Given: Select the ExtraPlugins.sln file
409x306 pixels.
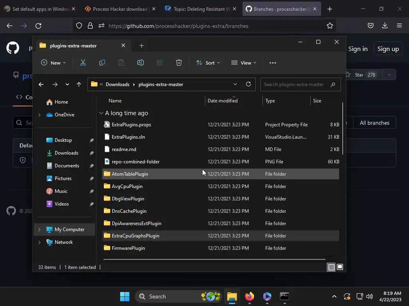Looking at the screenshot, I should point(128,137).
